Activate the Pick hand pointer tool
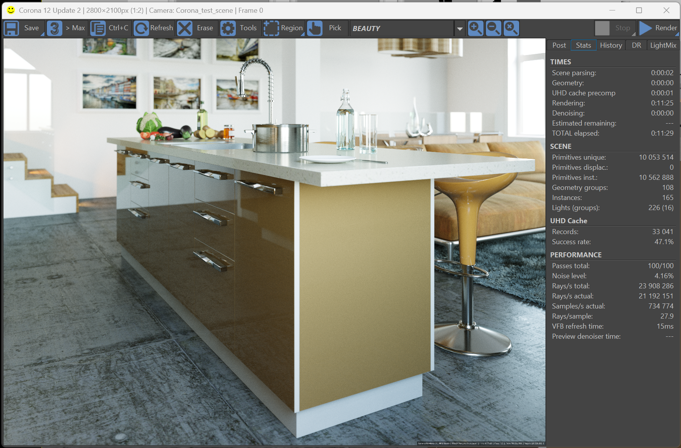 tap(315, 28)
